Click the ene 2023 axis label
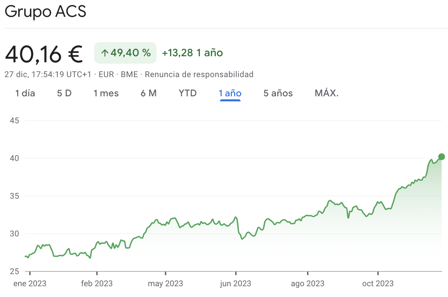 (30, 284)
